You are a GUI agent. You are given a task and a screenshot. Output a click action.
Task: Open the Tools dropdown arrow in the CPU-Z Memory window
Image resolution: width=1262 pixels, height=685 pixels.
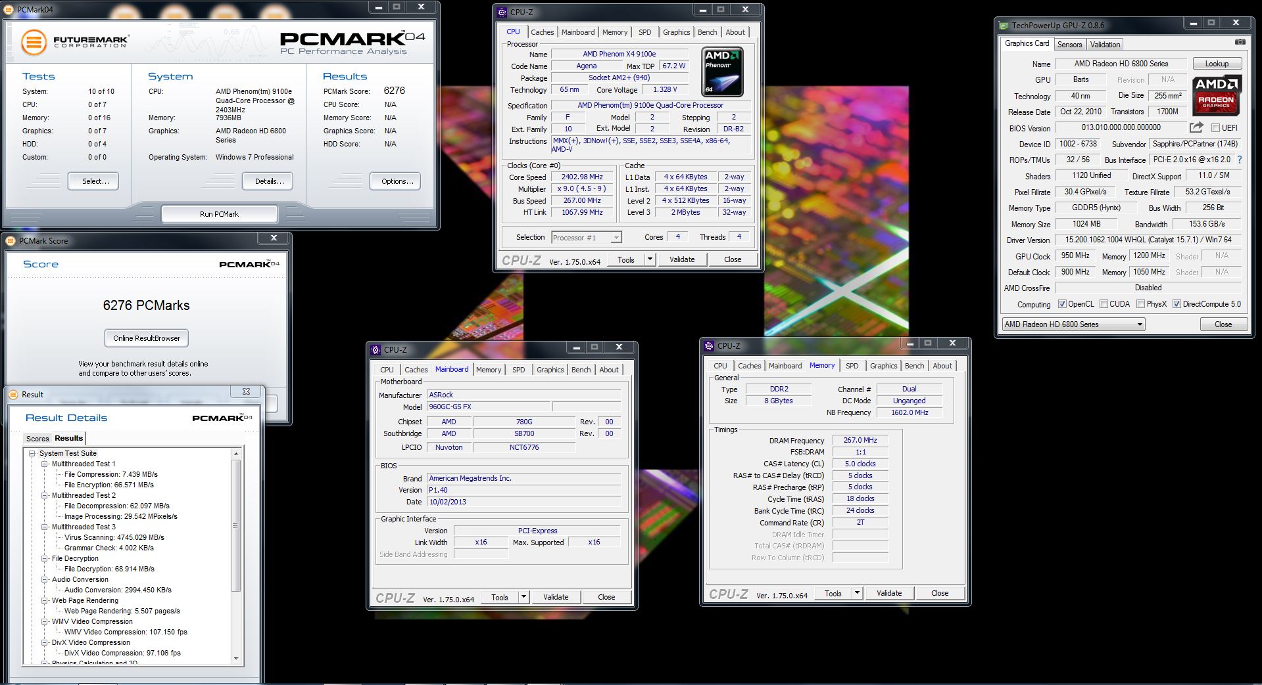point(857,593)
